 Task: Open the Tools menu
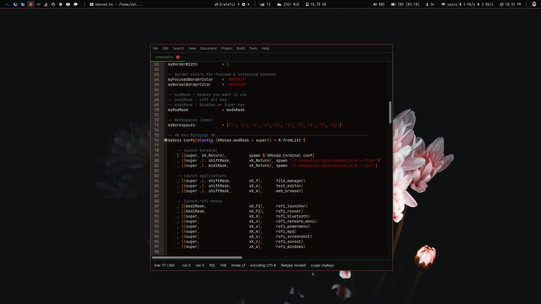point(253,48)
